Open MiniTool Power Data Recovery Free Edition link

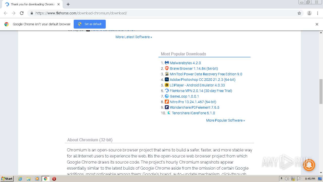[206, 74]
